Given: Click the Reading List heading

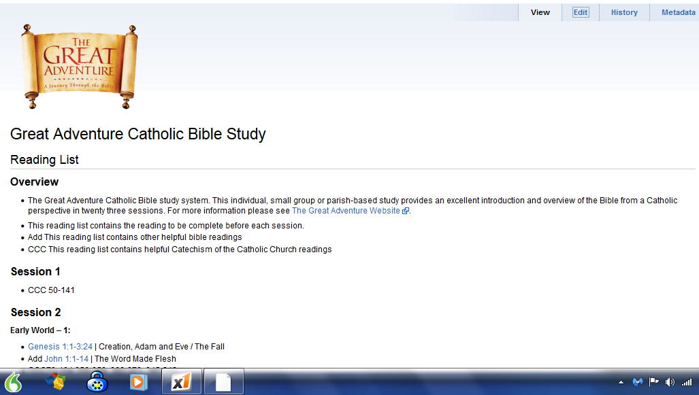Looking at the screenshot, I should [44, 159].
